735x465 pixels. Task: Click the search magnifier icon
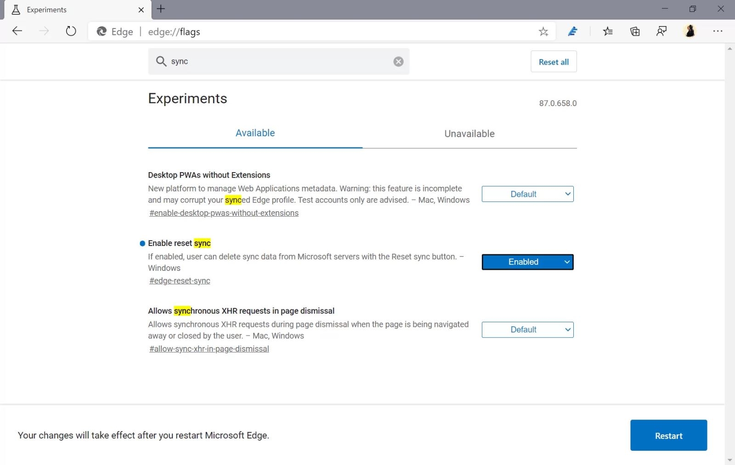coord(161,61)
